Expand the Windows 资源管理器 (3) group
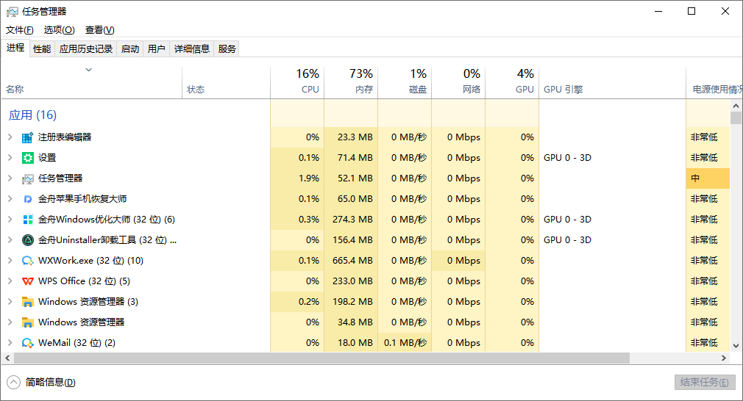 [x=10, y=302]
